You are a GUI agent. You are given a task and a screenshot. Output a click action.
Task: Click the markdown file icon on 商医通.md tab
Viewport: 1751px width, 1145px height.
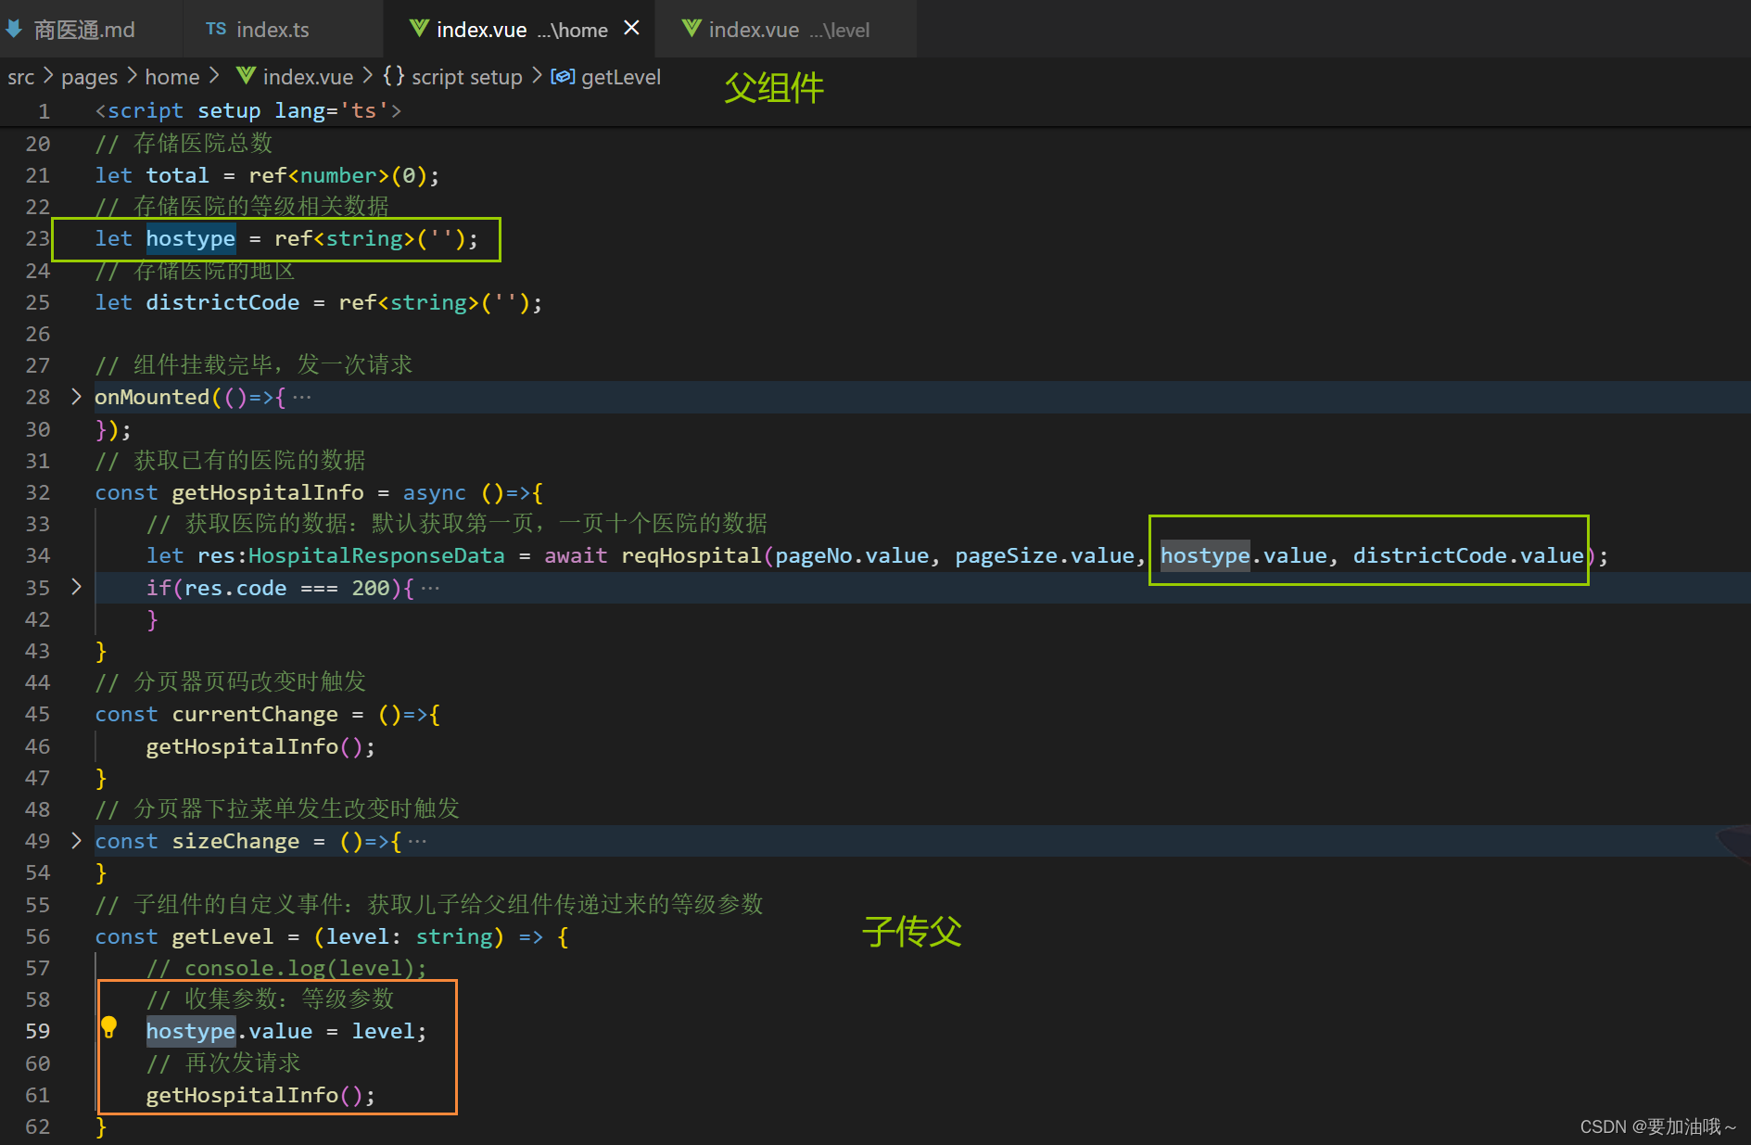pyautogui.click(x=14, y=29)
